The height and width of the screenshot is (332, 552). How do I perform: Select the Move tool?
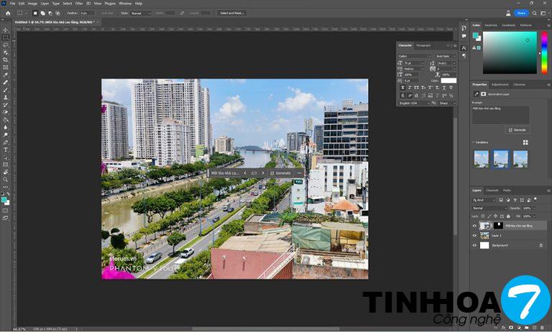pos(6,29)
